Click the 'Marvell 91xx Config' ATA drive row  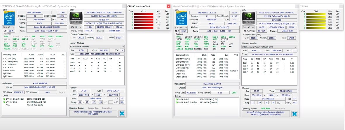click(x=34, y=105)
